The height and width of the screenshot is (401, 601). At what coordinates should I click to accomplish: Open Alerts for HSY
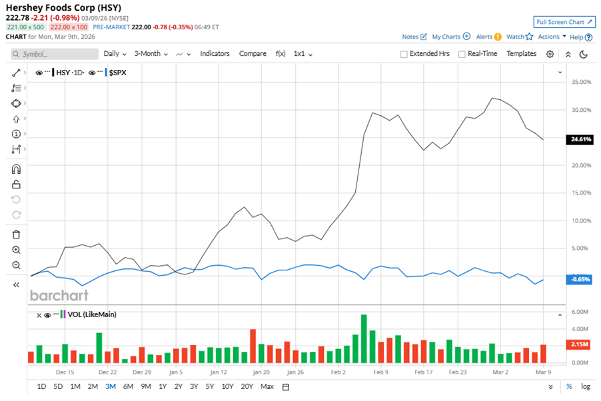click(488, 37)
